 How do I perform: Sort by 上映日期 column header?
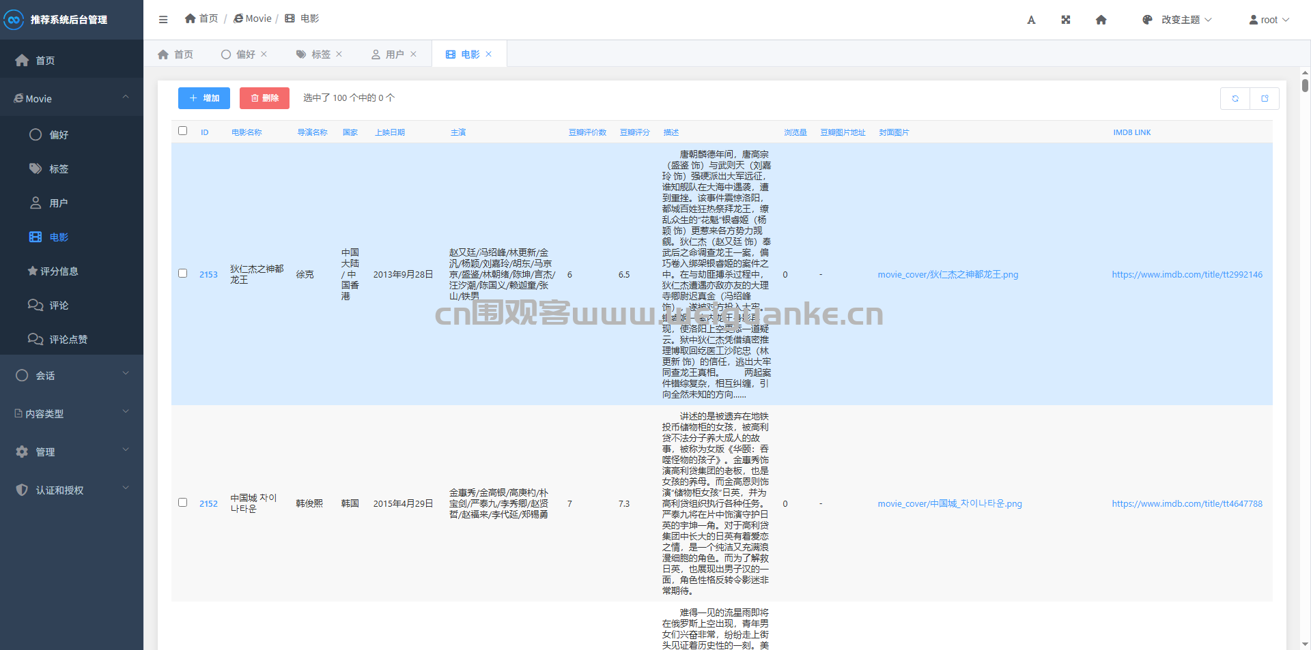click(x=390, y=132)
